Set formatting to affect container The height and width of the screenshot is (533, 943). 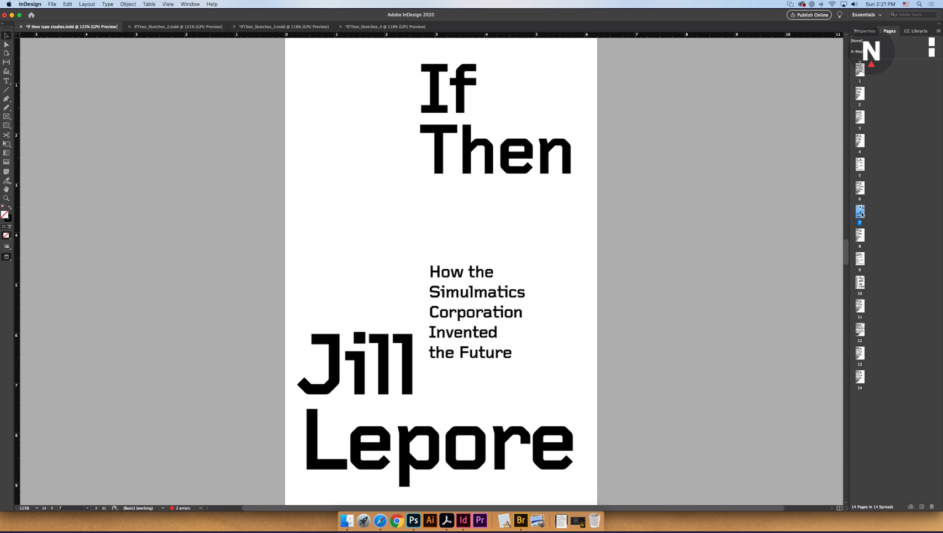point(4,227)
